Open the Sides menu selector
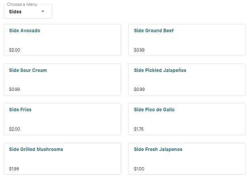Image resolution: width=251 pixels, height=188 pixels. point(28,12)
